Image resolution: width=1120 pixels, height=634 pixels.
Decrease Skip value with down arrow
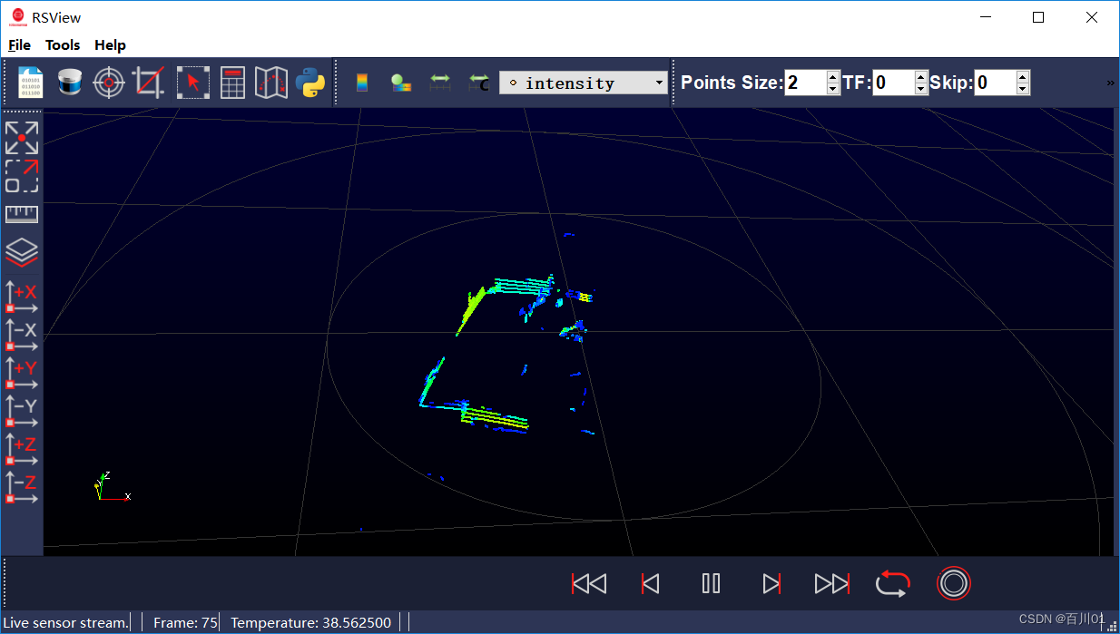pos(1023,89)
